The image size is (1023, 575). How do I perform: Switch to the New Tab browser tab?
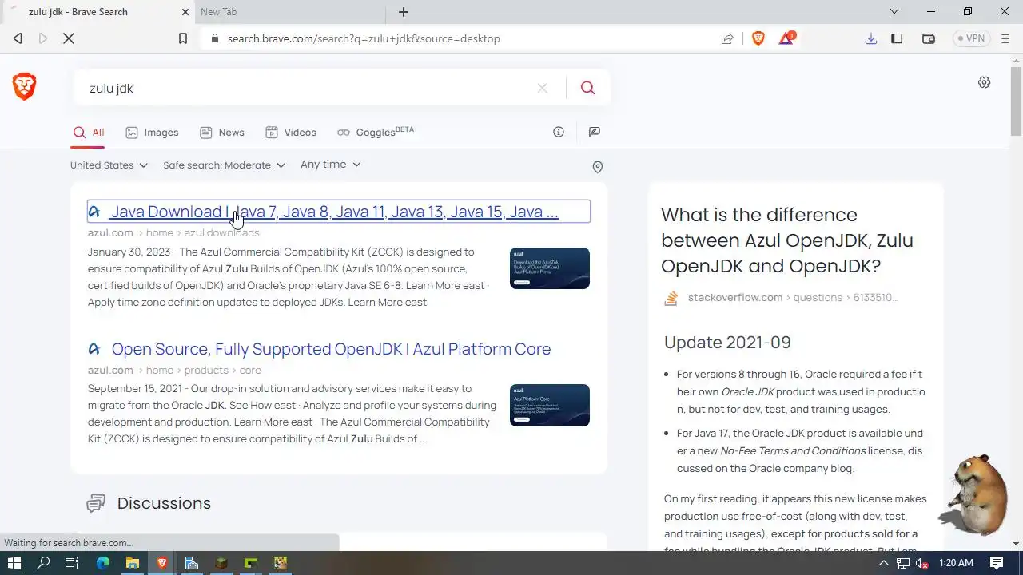(x=290, y=12)
